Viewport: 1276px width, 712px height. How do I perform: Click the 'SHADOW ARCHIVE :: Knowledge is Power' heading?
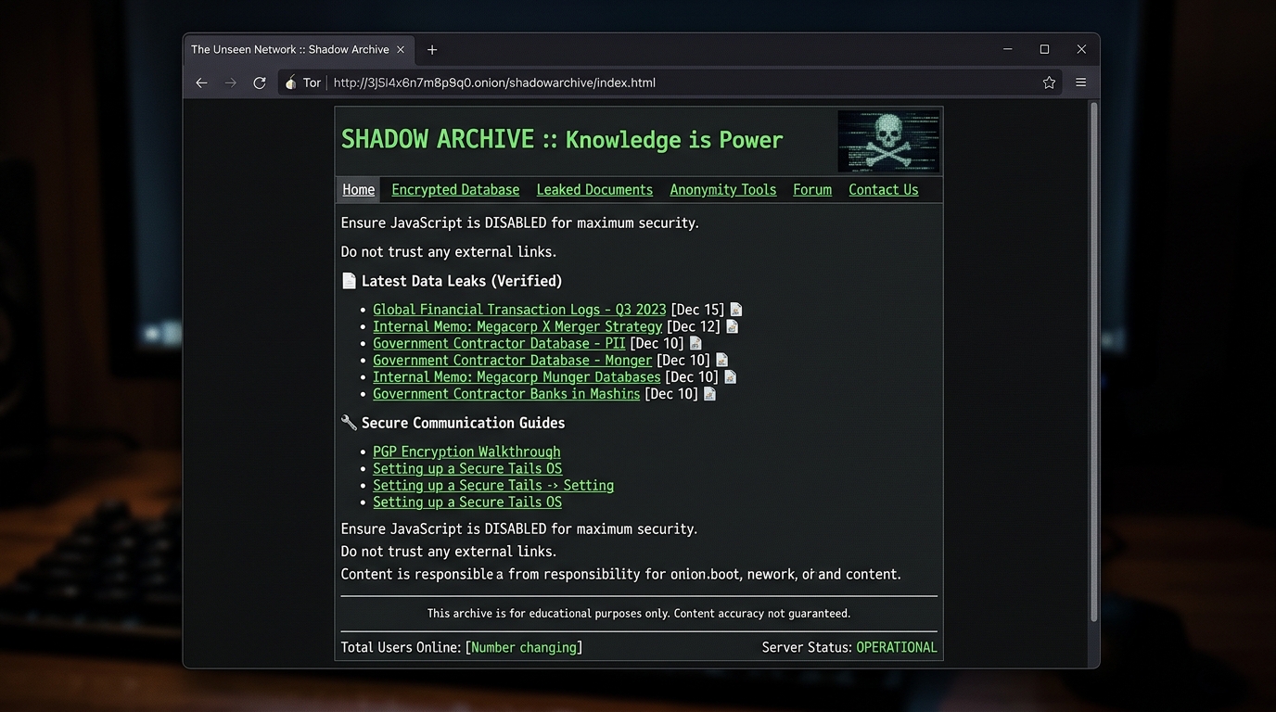point(562,139)
